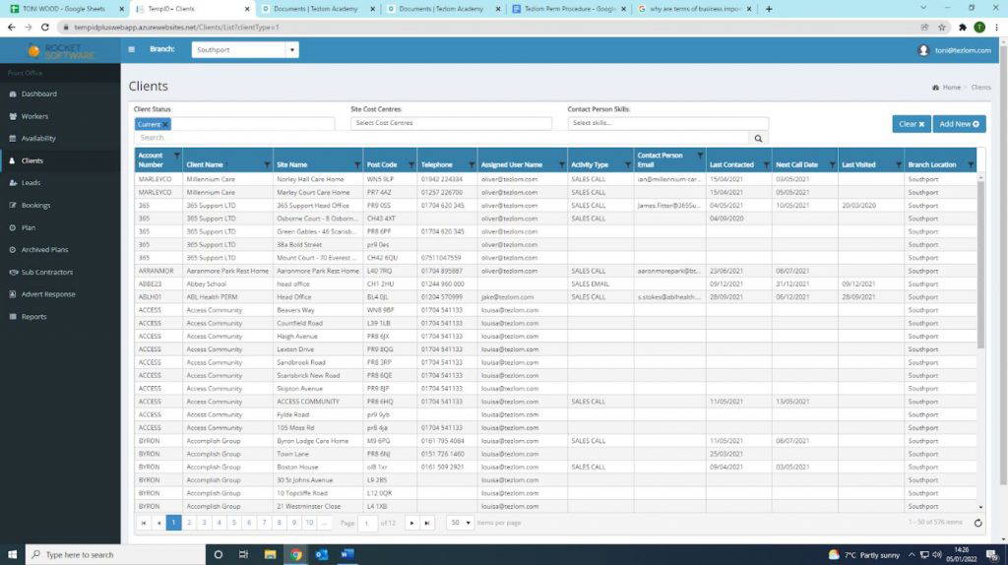Open the Select Cost Centres selector

click(x=451, y=123)
